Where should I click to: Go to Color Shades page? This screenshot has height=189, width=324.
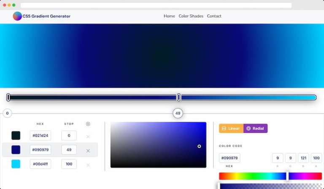tap(191, 16)
